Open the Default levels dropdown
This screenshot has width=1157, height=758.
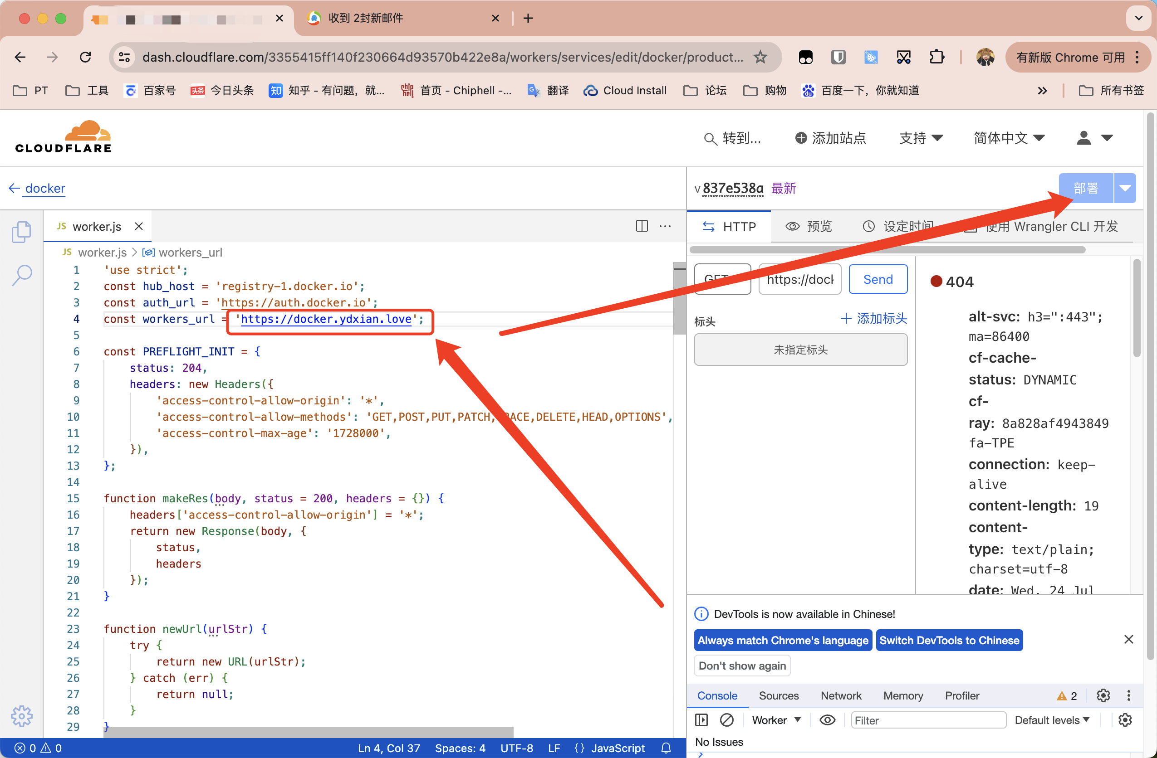tap(1052, 719)
